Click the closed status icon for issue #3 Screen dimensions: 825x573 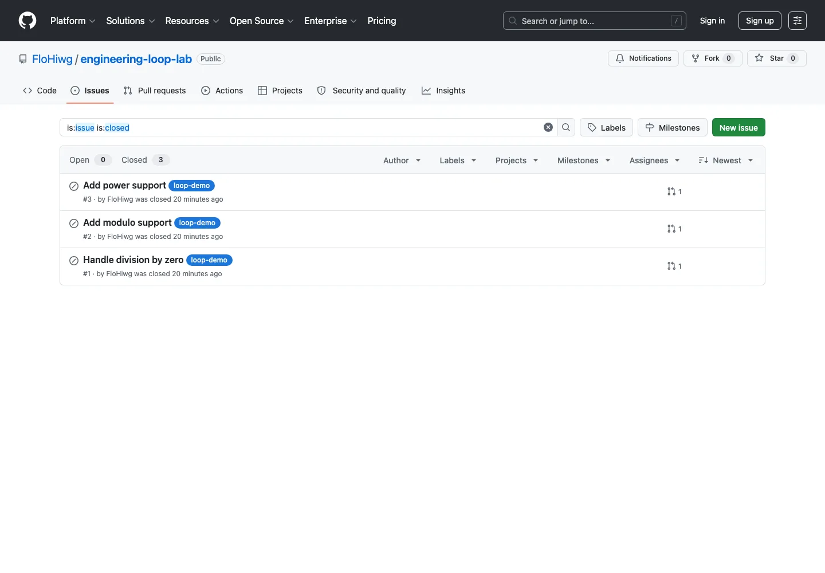(74, 186)
